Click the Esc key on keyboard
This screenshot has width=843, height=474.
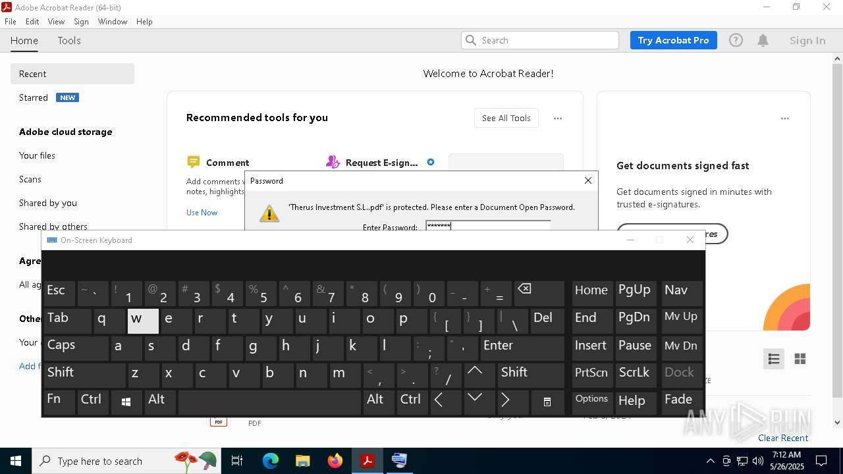click(59, 294)
